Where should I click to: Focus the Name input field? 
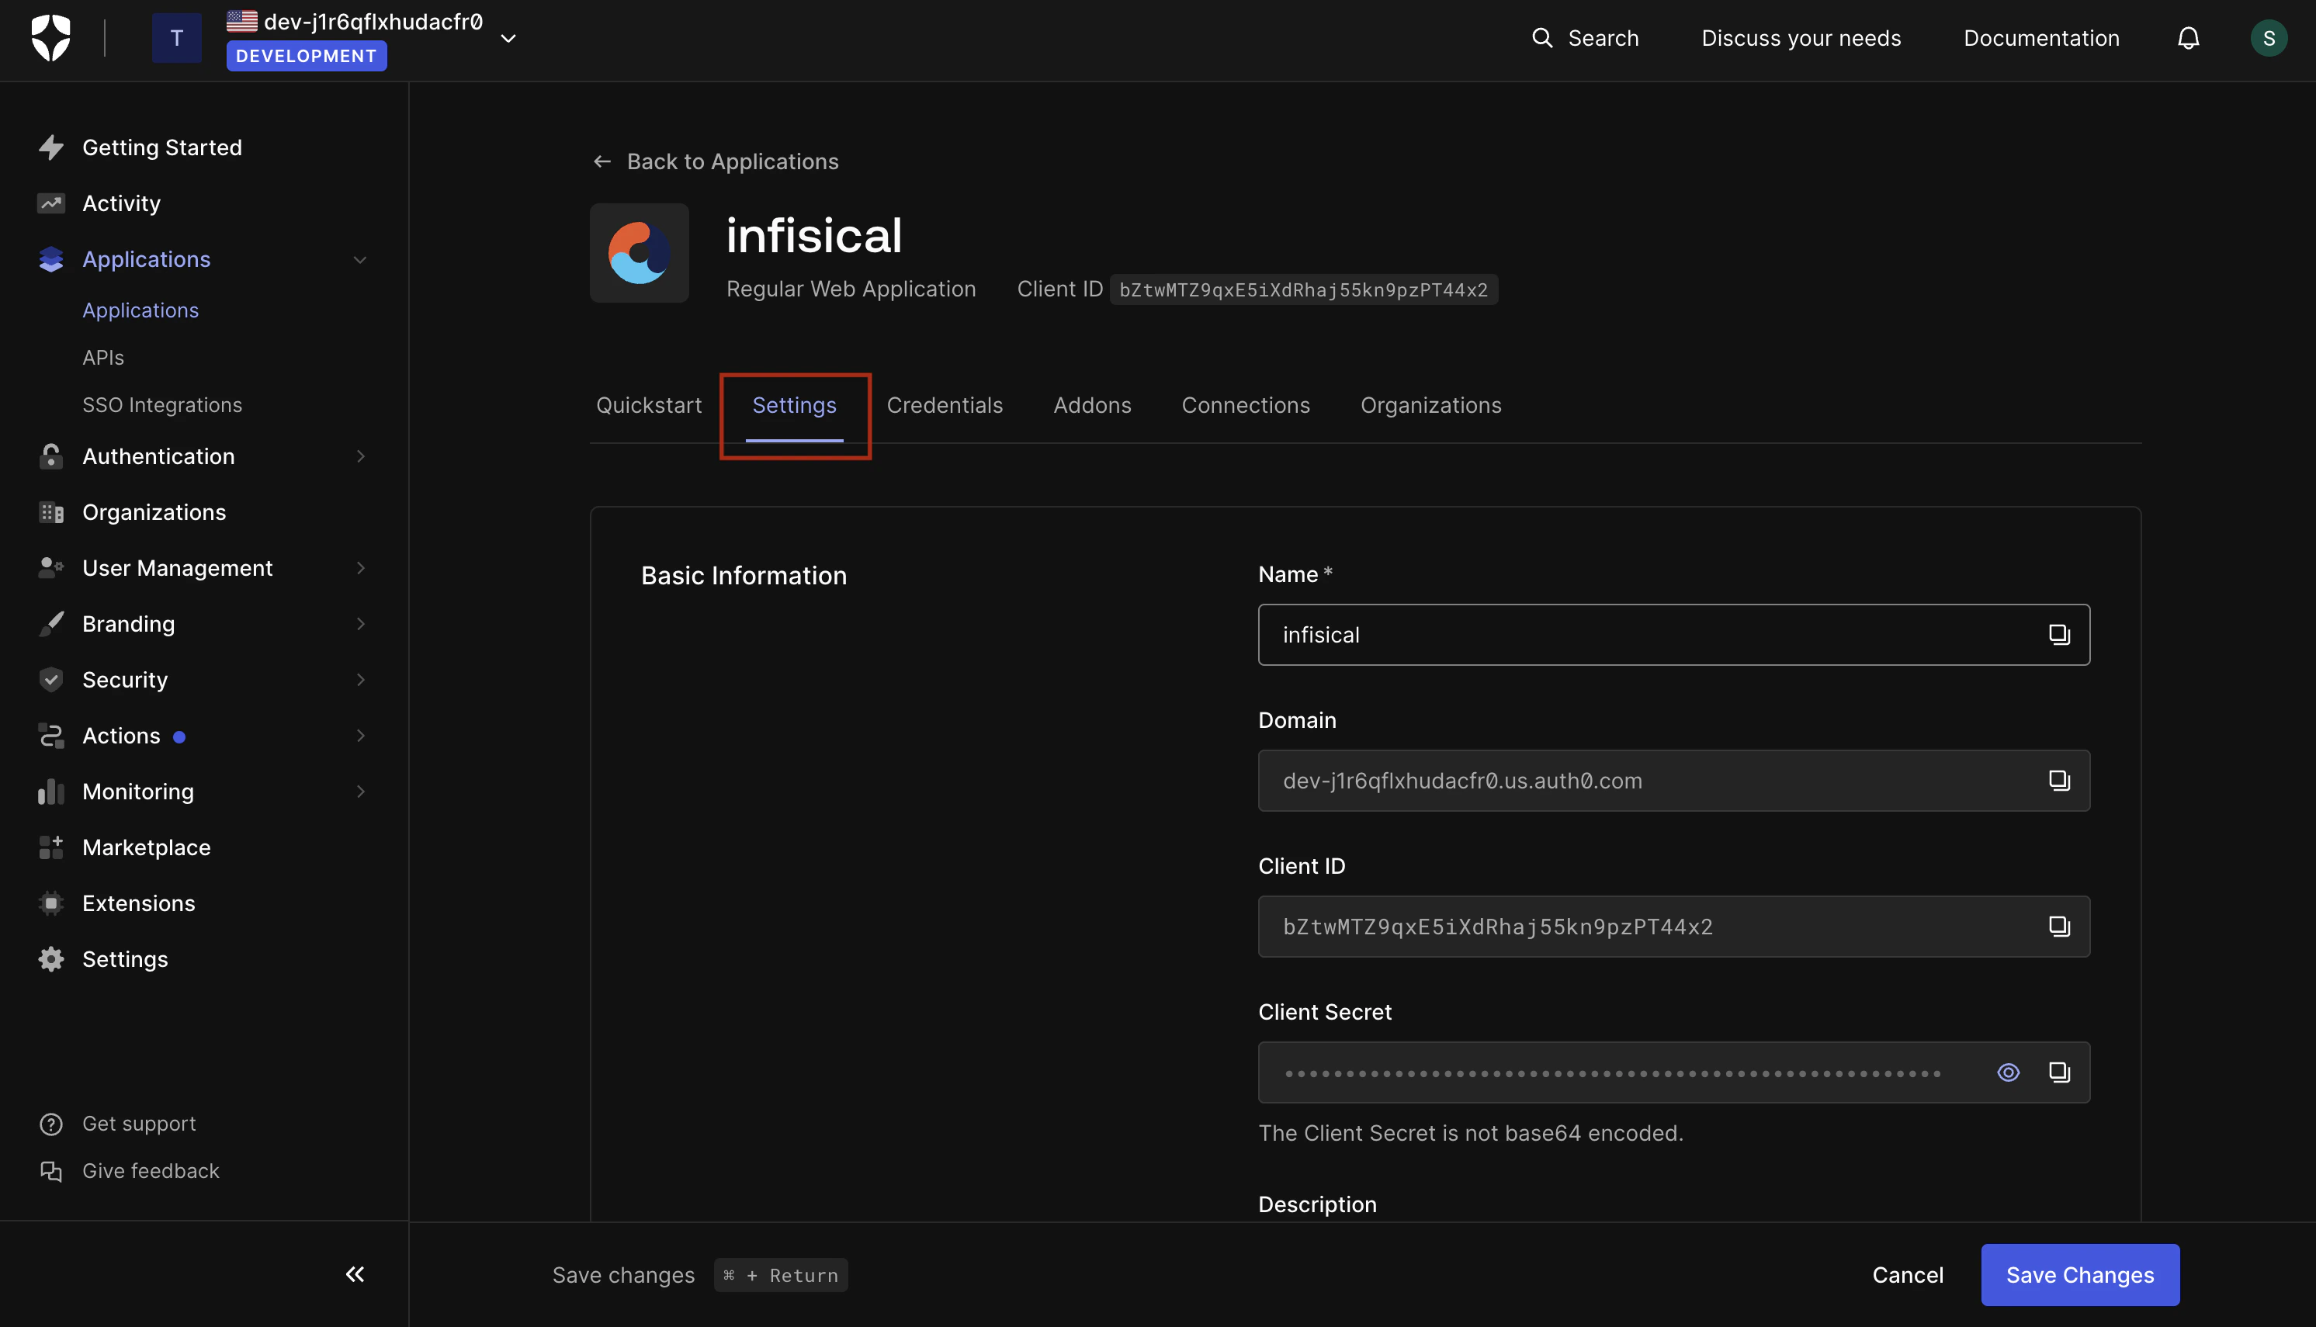1673,634
